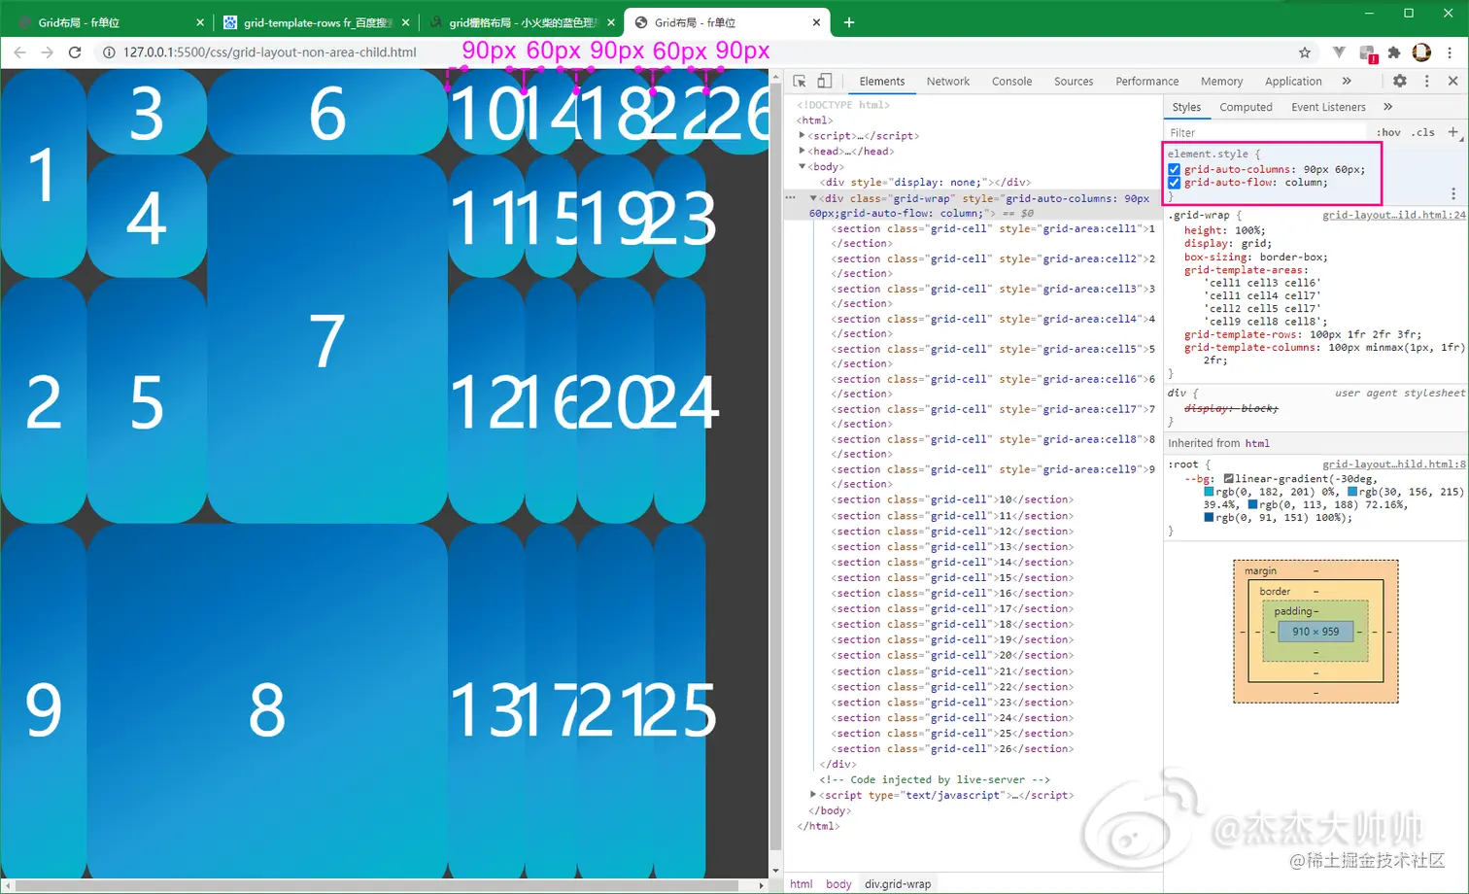Disable the grid-auto-flow declaration checkbox
Image resolution: width=1469 pixels, height=894 pixels.
pyautogui.click(x=1174, y=183)
